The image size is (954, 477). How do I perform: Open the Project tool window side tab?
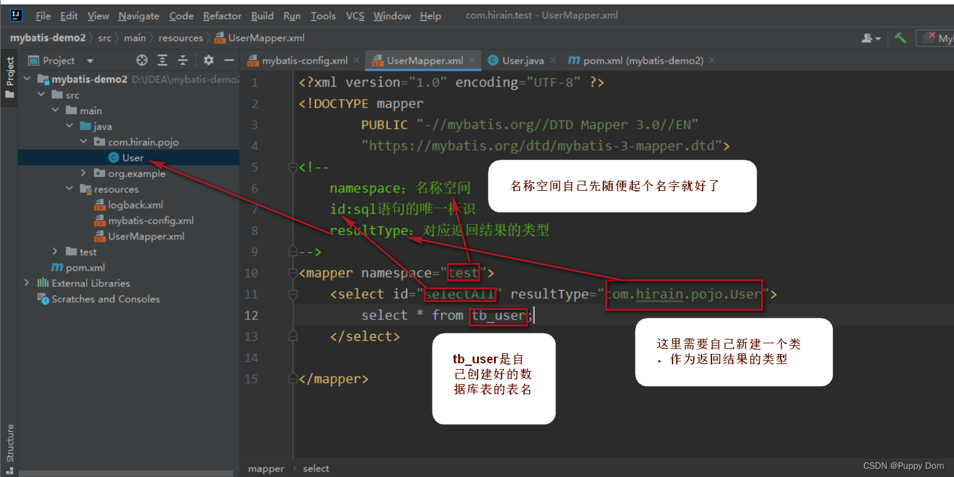tap(9, 77)
